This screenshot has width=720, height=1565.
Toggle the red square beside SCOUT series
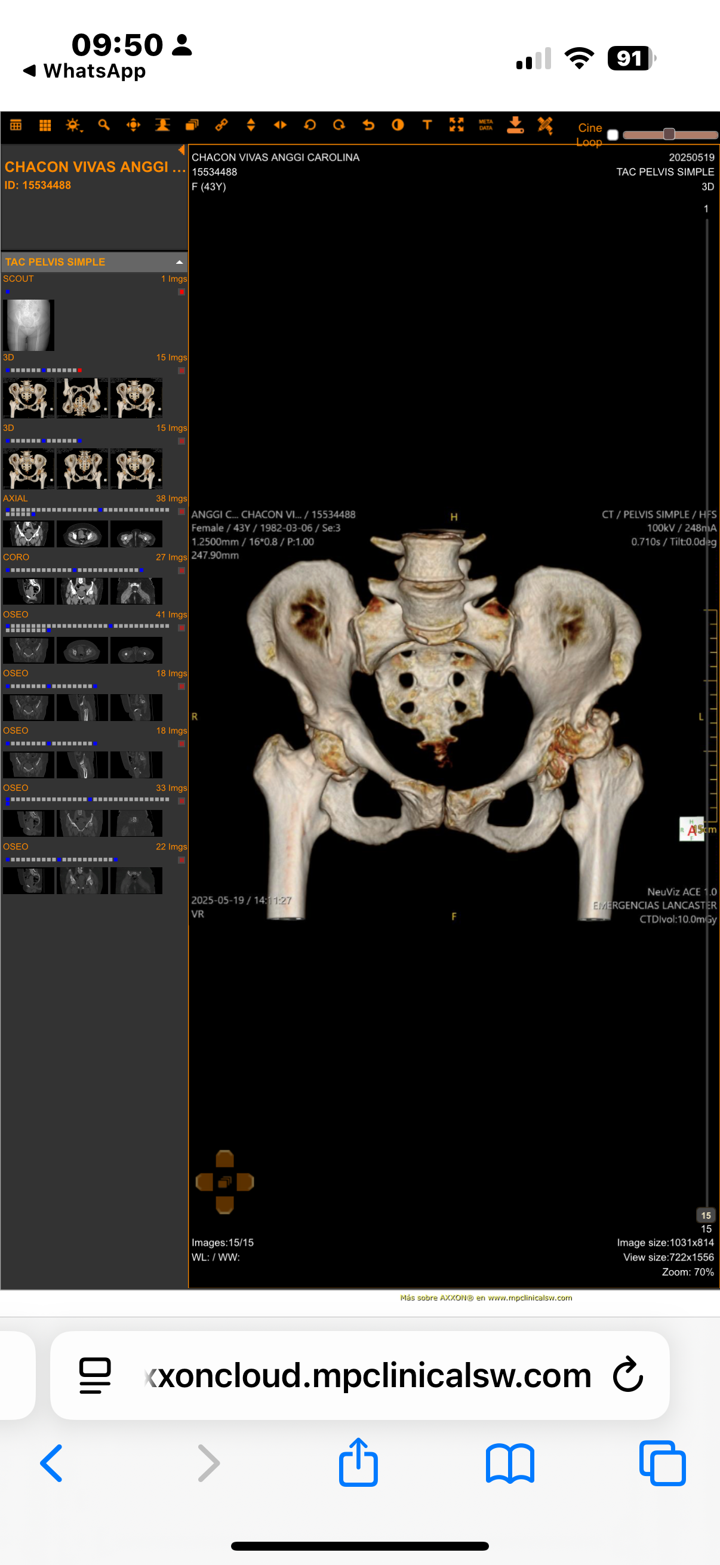tap(181, 292)
